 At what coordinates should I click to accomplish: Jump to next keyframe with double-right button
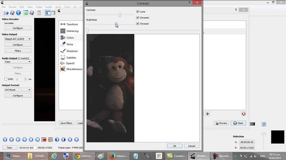coord(37,140)
